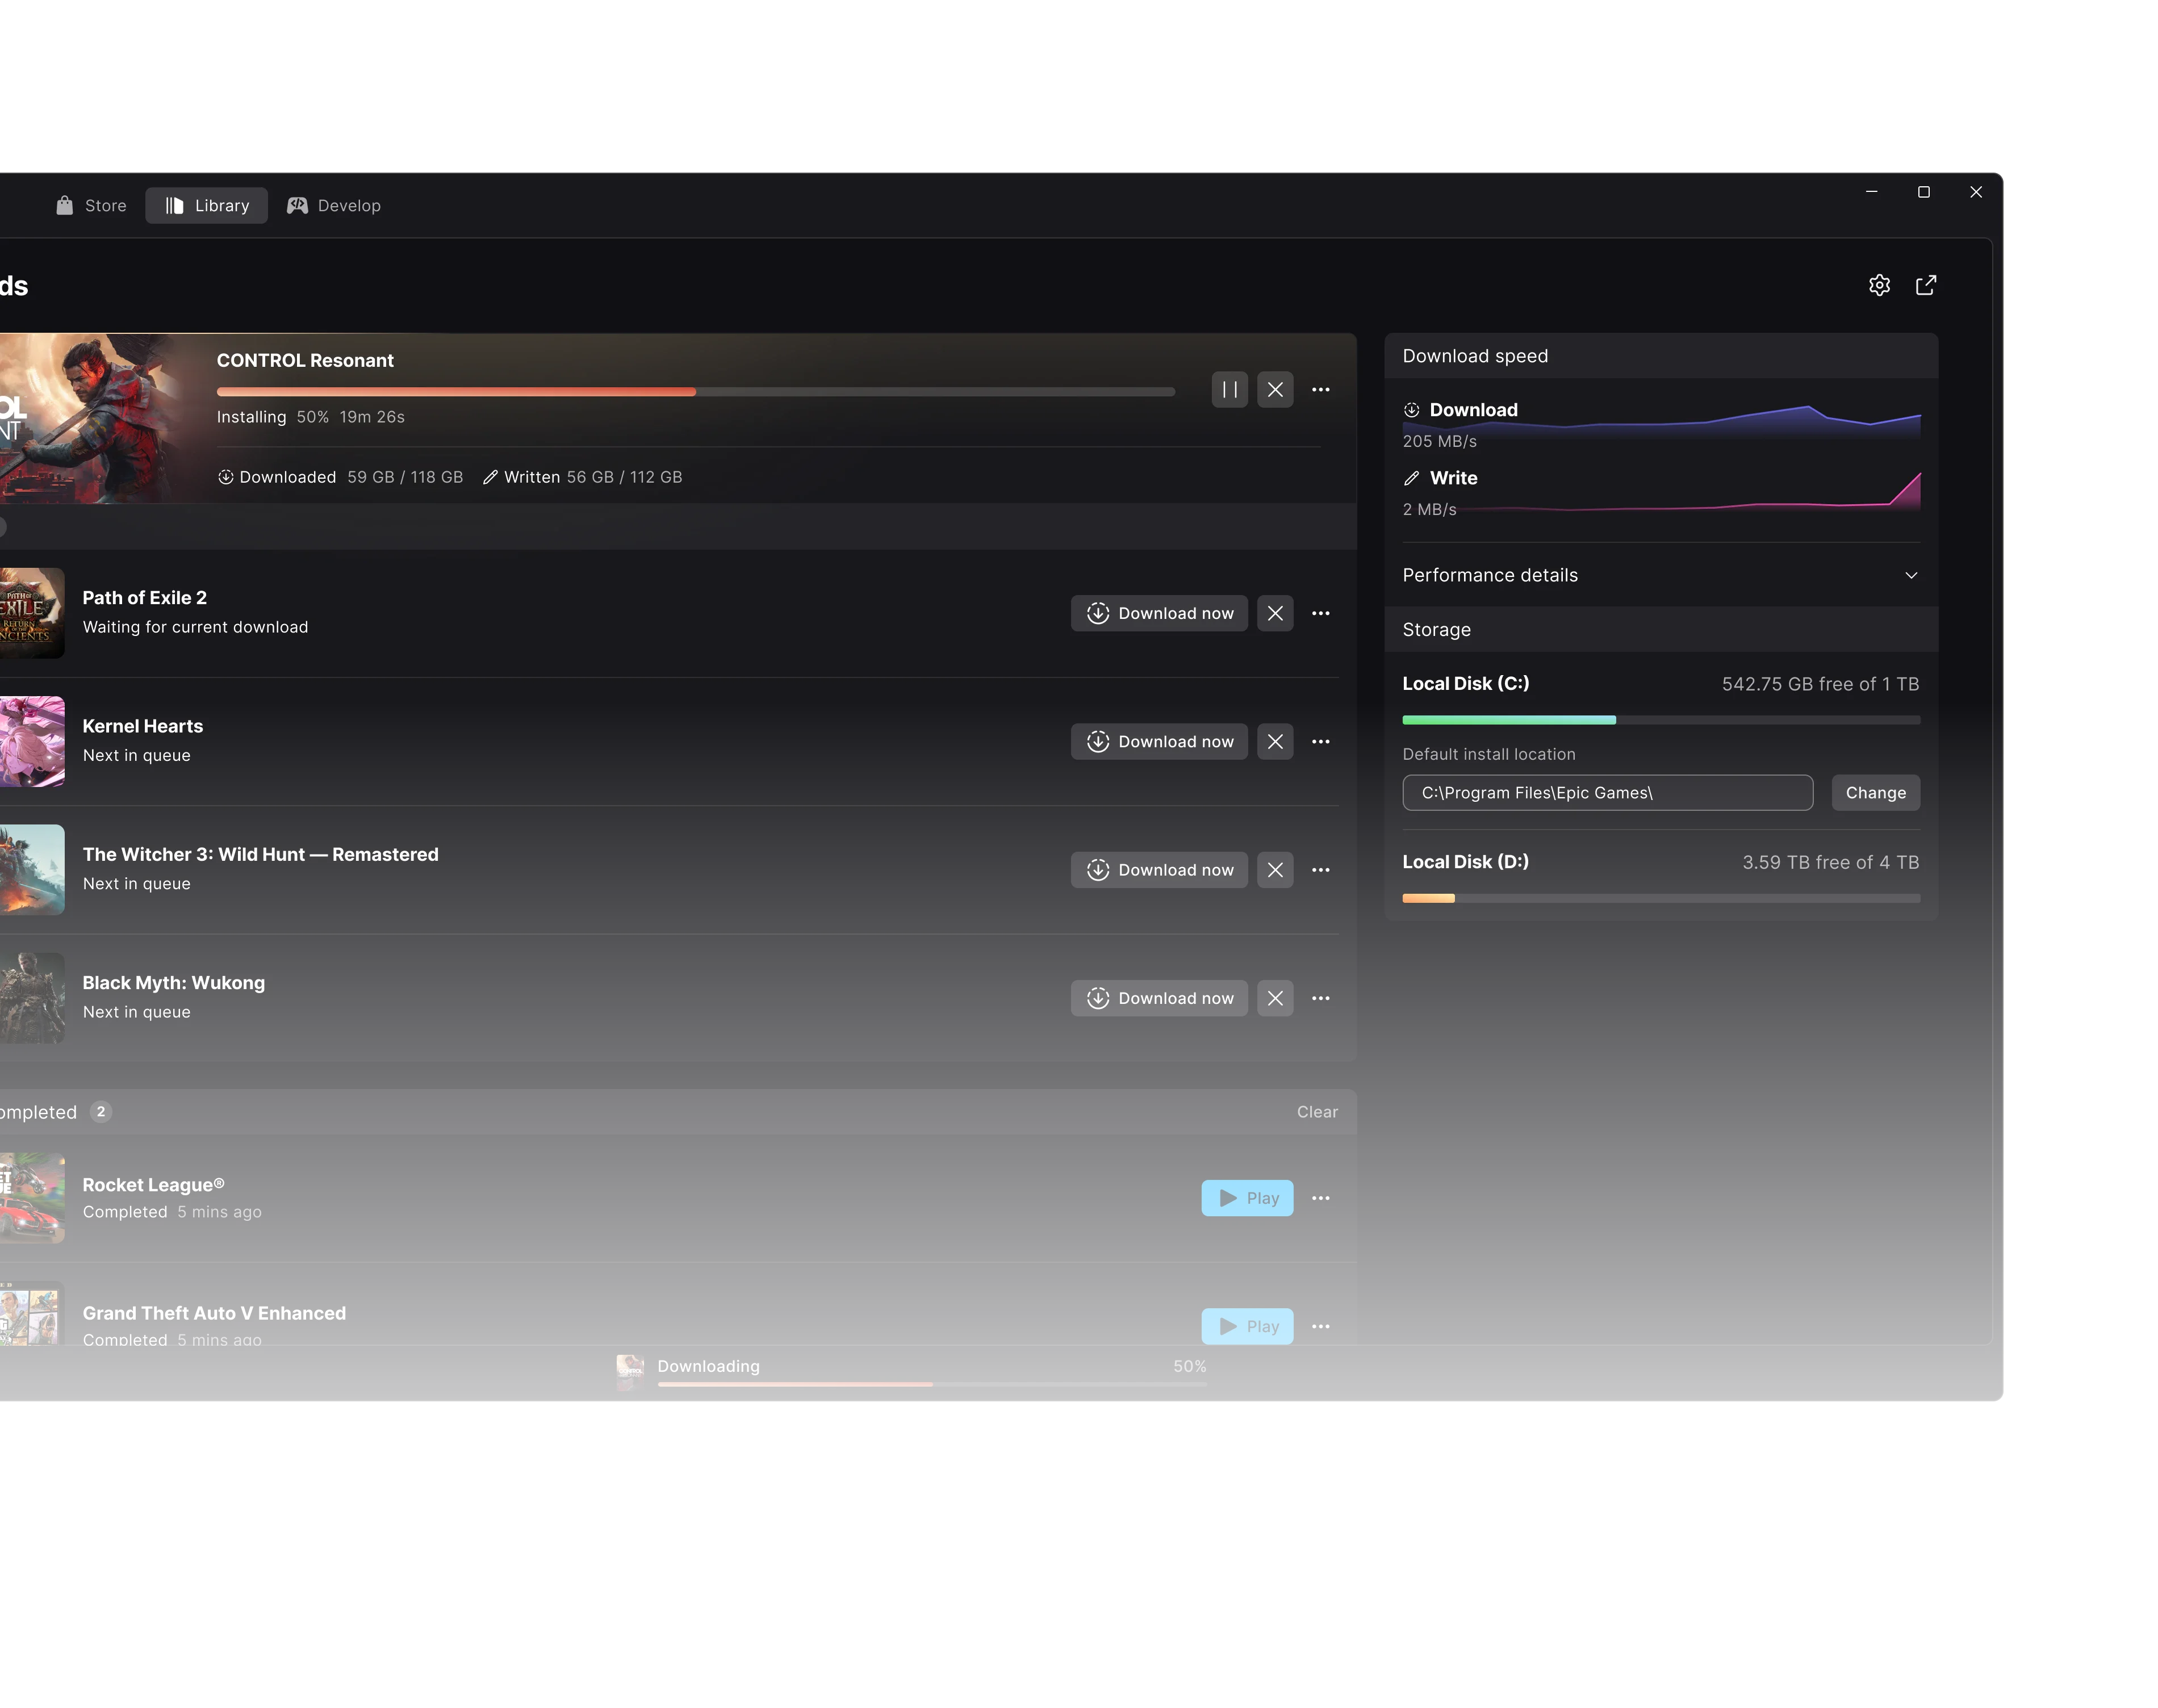
Task: Click the "Path of Exile 2" title
Action: [144, 598]
